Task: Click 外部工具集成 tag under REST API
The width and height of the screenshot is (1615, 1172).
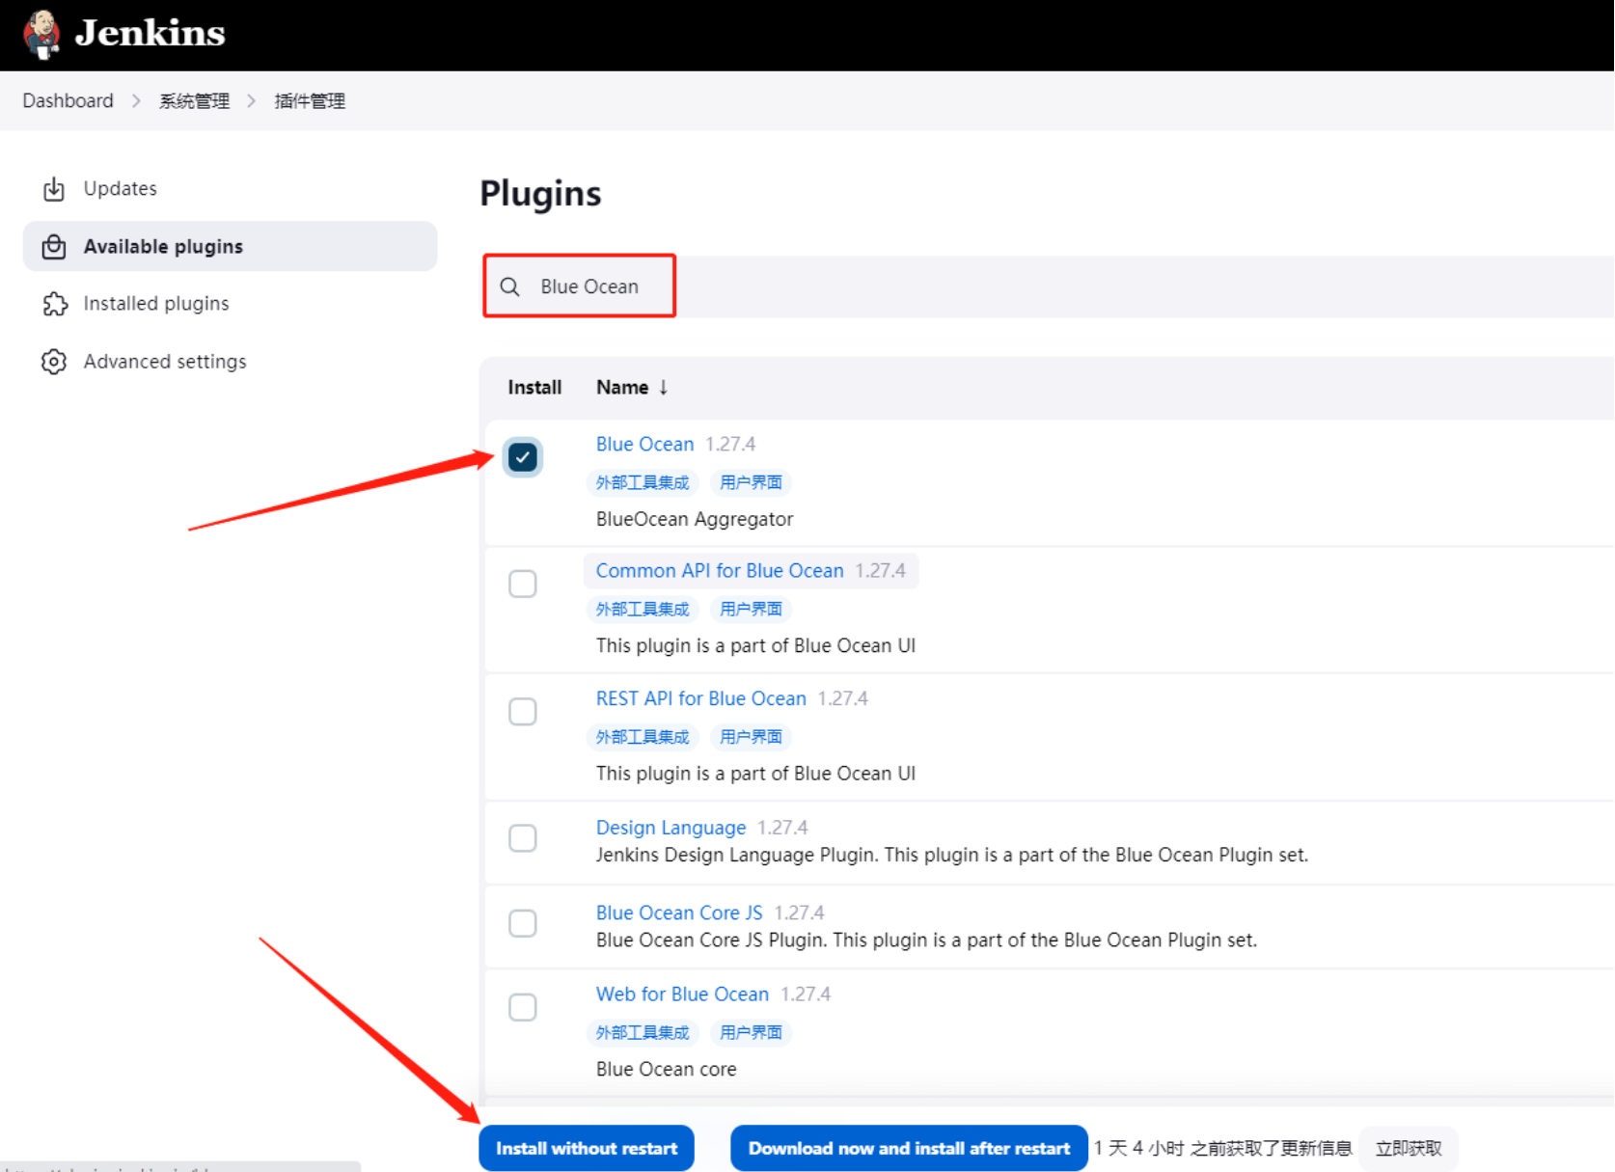Action: [643, 737]
